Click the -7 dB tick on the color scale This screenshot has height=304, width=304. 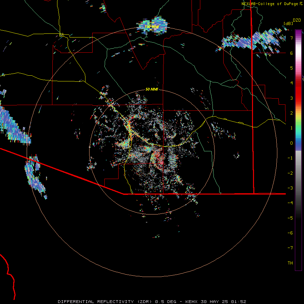pyautogui.click(x=290, y=248)
